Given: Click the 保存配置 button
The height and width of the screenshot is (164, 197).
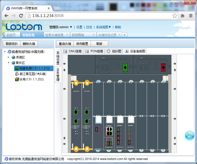Looking at the screenshot, I should point(82,44).
